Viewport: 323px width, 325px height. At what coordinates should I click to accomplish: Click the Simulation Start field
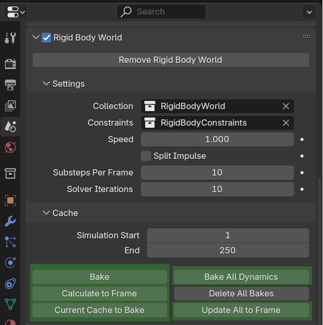228,236
